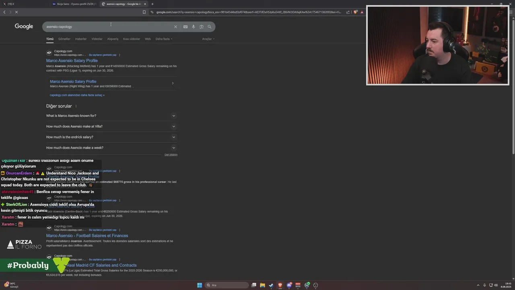Bookmark this page with the bookmark icon

144,12
